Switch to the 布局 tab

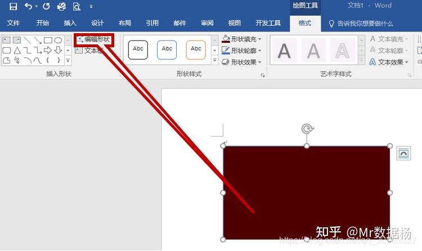(125, 23)
